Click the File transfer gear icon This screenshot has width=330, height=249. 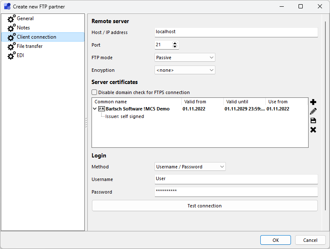click(11, 47)
